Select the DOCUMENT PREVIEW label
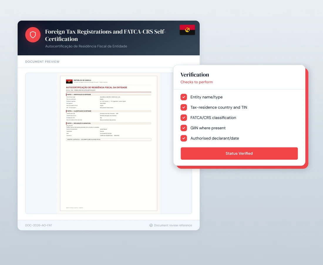The image size is (323, 265). [x=42, y=62]
